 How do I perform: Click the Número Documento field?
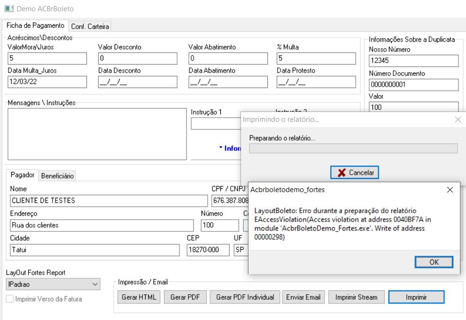click(414, 85)
